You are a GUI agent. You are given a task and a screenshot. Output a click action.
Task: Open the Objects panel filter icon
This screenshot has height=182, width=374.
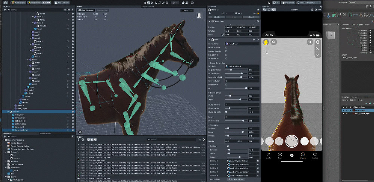[72, 10]
